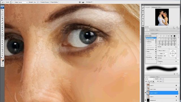Click the brush Diameter slider

tap(169, 49)
